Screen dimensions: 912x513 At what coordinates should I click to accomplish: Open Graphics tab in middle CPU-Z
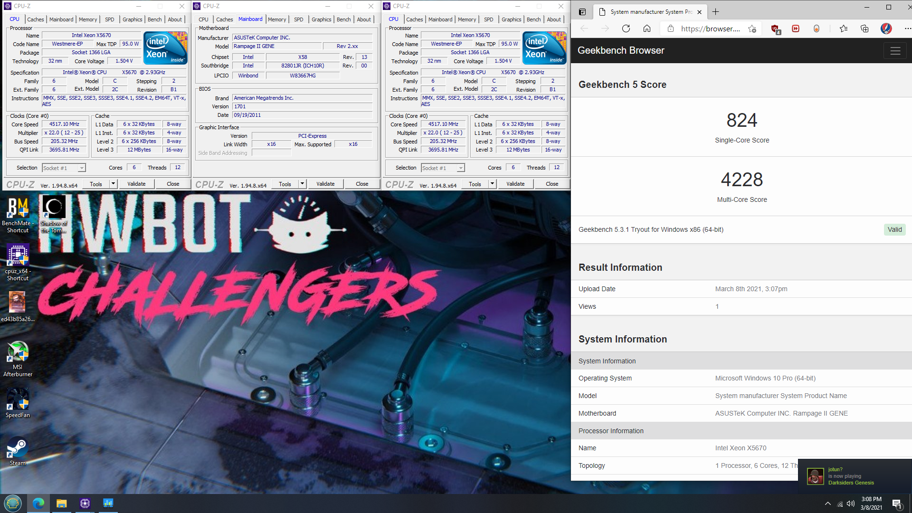pyautogui.click(x=322, y=19)
